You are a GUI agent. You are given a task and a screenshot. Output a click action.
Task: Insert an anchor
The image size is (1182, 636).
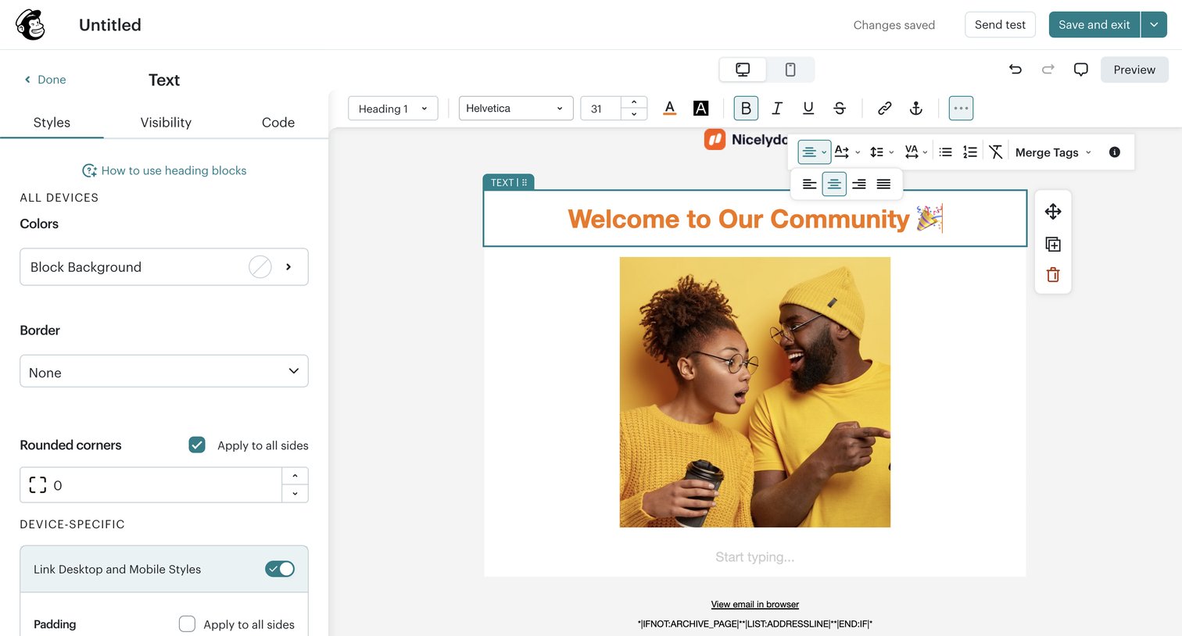916,109
